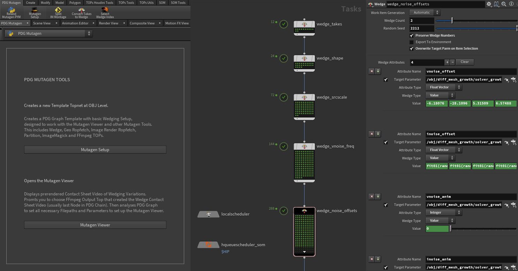Adjust the Random Seed slider

(476, 29)
